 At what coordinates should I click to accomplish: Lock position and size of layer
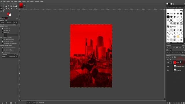coord(173,57)
